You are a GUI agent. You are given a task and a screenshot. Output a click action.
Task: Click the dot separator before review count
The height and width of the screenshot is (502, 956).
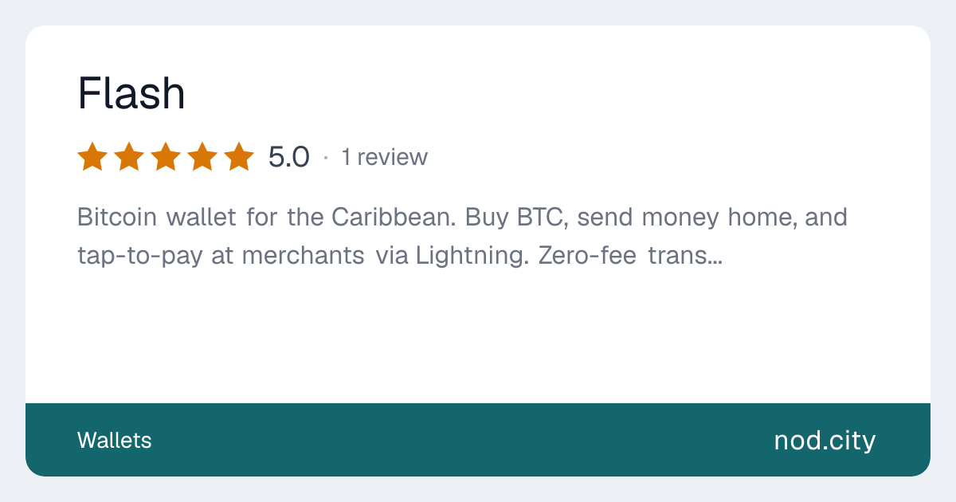(x=325, y=158)
